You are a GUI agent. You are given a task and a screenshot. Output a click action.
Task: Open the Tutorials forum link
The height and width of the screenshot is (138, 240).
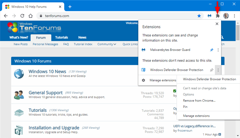pyautogui.click(x=37, y=110)
